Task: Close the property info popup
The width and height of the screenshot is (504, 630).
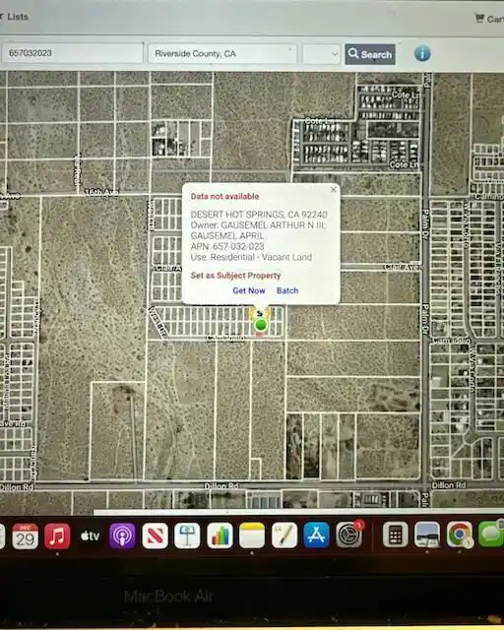Action: point(333,189)
